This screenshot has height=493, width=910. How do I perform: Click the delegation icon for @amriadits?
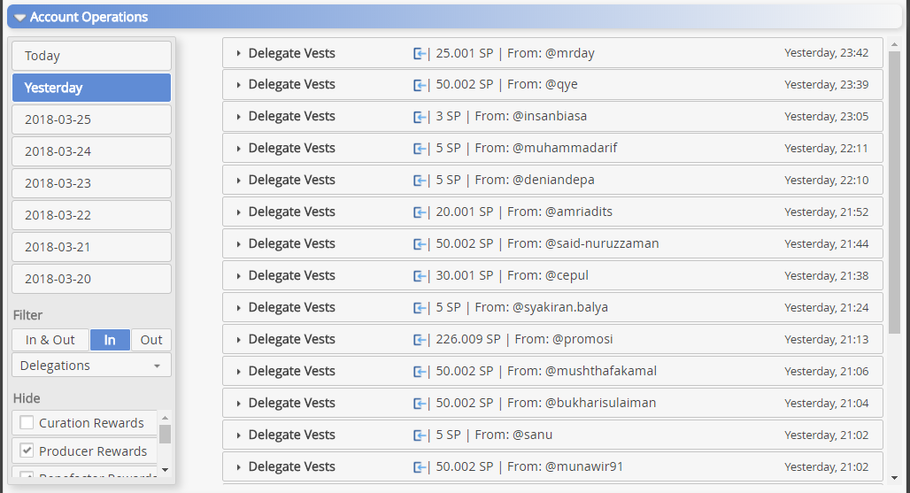(420, 212)
